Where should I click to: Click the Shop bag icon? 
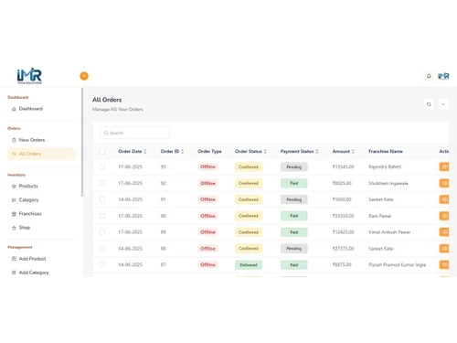tap(14, 228)
